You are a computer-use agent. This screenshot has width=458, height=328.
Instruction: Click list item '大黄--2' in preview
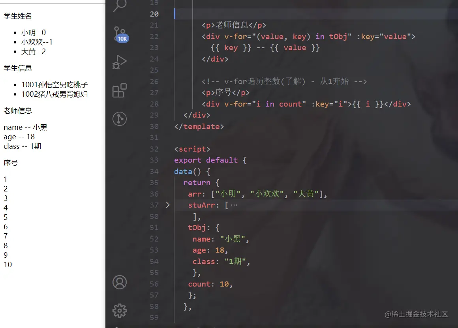click(33, 52)
